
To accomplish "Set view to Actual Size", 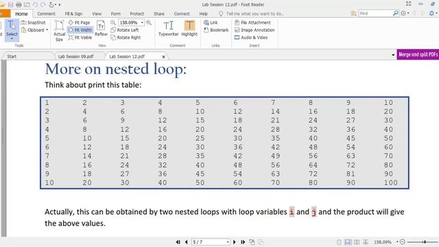I will pos(59,31).
